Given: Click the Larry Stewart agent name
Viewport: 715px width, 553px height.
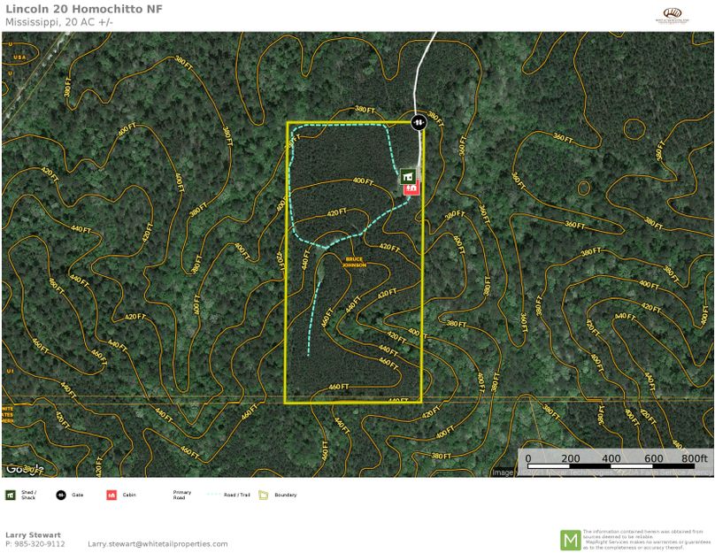Looking at the screenshot, I should (x=34, y=534).
